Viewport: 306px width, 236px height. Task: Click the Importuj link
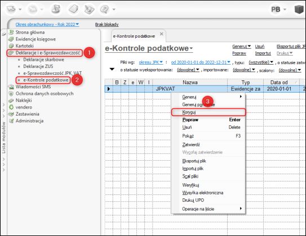coord(263,53)
